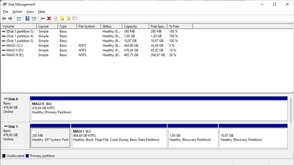The width and height of the screenshot is (294, 165).
Task: Toggle the Show/Hide Action Pane icon
Action: click(x=34, y=19)
